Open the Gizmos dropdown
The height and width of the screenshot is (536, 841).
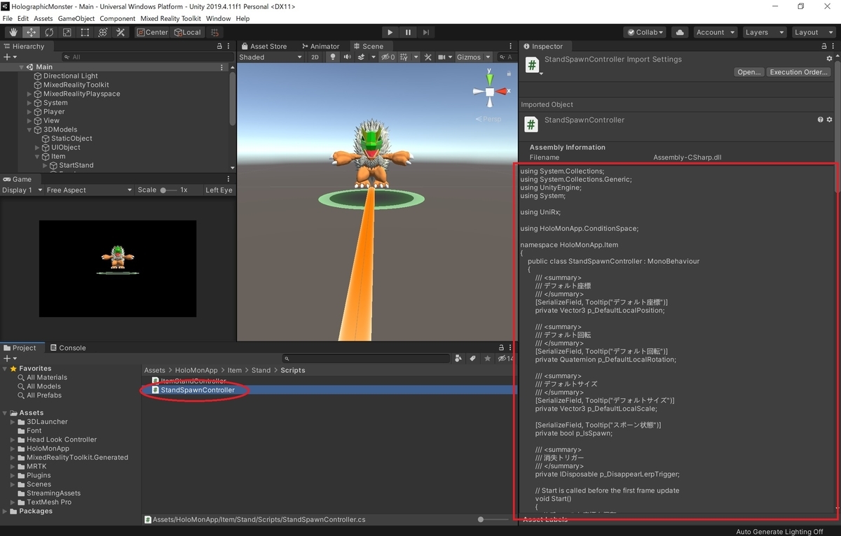[472, 57]
